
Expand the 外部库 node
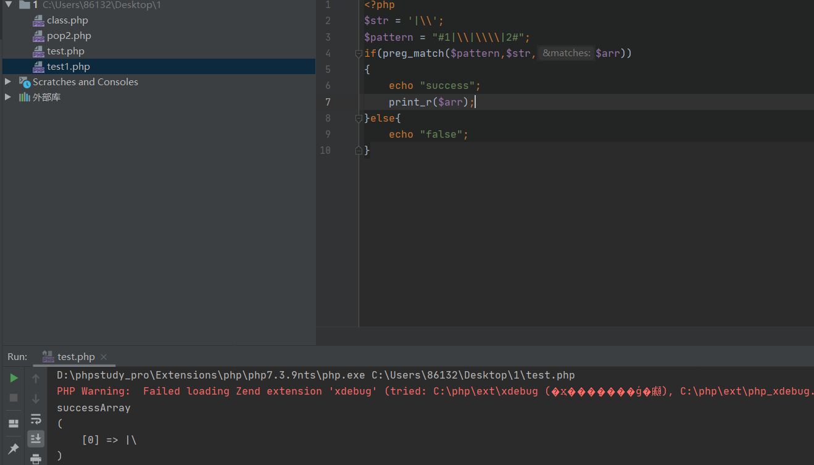pos(8,97)
